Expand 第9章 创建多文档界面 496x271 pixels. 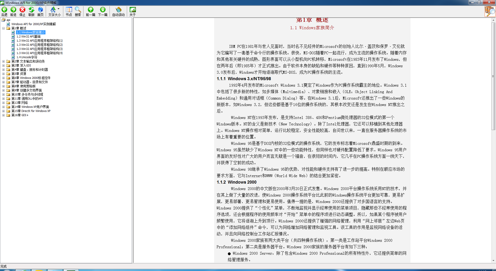point(3,90)
